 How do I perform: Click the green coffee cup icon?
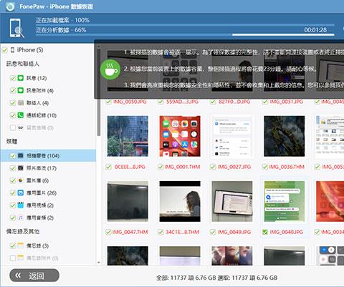coord(110,69)
